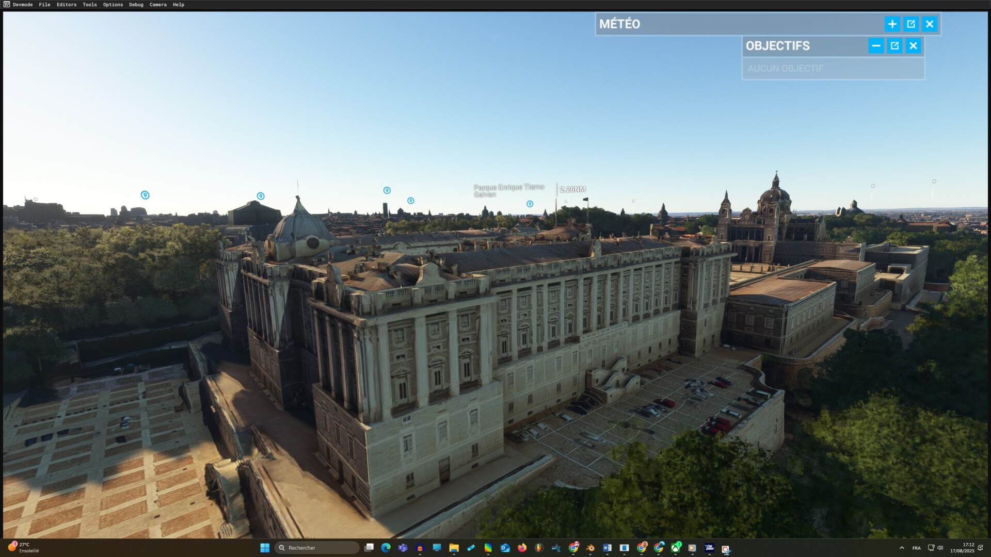Image resolution: width=991 pixels, height=557 pixels.
Task: Open the Tools menu
Action: [89, 5]
